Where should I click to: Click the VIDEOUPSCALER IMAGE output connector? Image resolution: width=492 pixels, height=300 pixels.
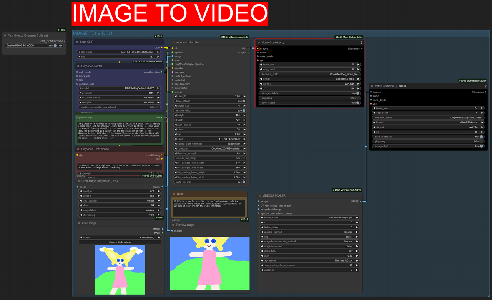point(361,201)
